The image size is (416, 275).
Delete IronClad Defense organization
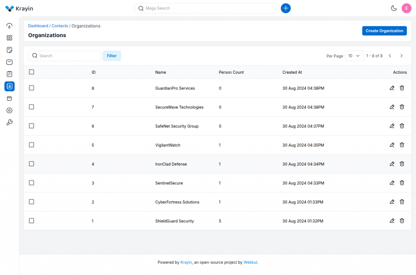pos(402,164)
